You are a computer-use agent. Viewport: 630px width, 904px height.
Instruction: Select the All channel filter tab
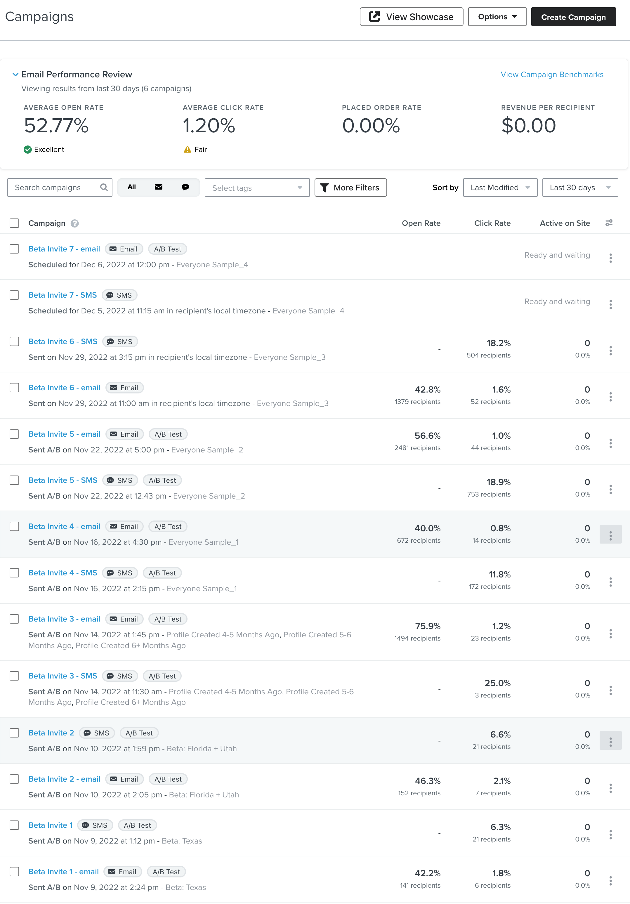coord(131,187)
